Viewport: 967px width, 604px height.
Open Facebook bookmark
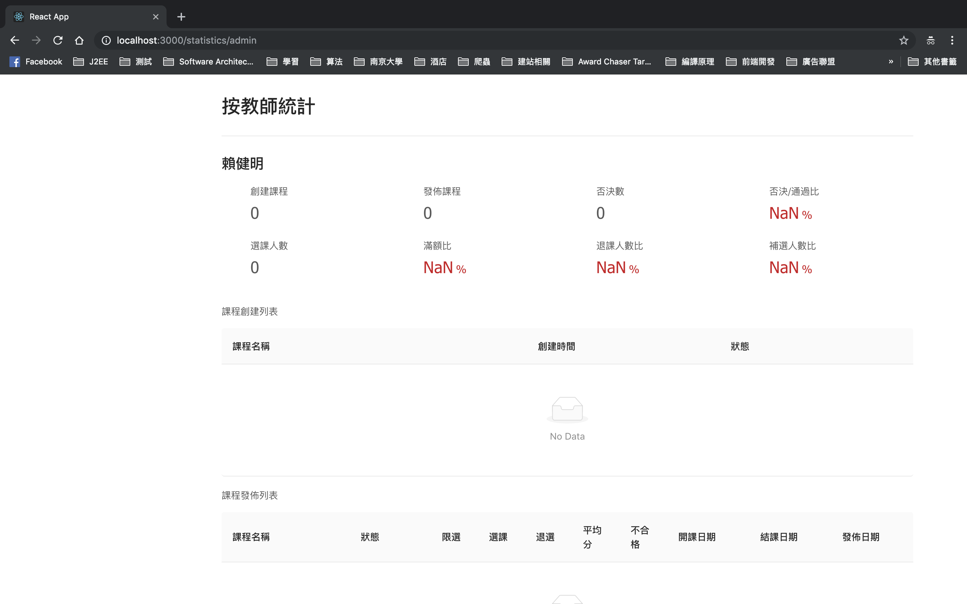(x=36, y=61)
